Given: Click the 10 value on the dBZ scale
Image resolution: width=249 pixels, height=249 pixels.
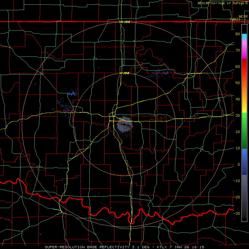Looking at the screenshot, I should coord(238,148).
